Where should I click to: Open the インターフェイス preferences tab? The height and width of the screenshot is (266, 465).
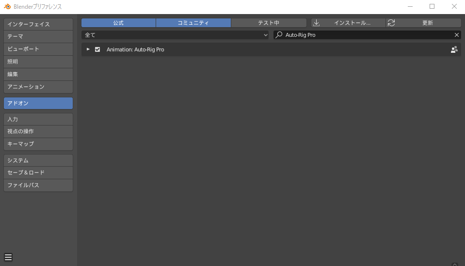[38, 24]
